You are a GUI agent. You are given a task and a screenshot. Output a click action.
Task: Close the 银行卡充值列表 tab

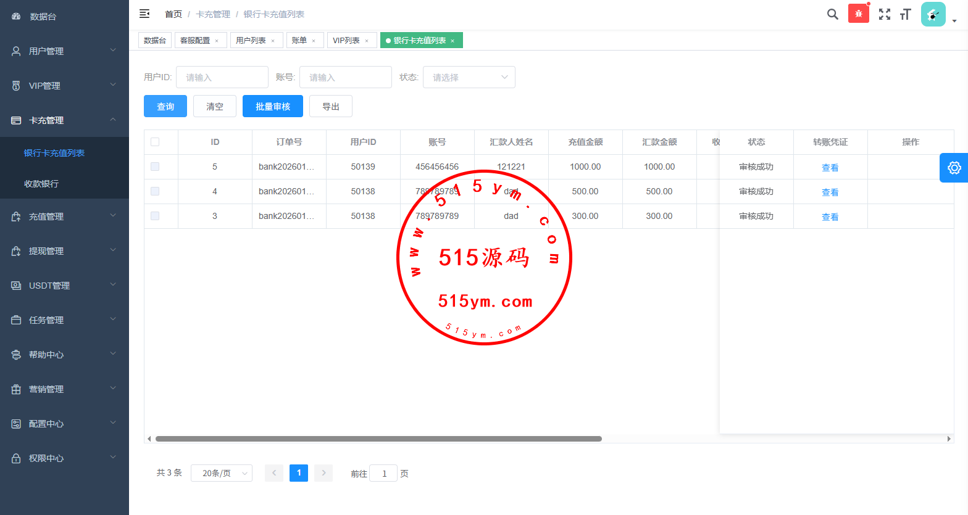pos(453,41)
